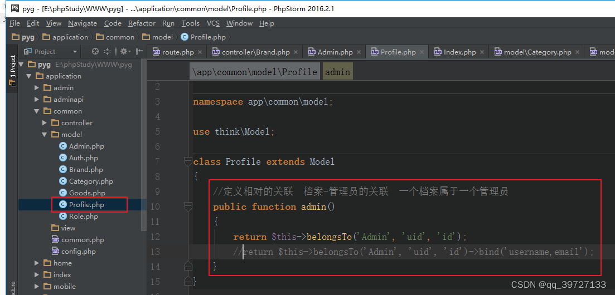Viewport: 615px width, 295px height.
Task: Open the Refactor menu
Action: [142, 23]
